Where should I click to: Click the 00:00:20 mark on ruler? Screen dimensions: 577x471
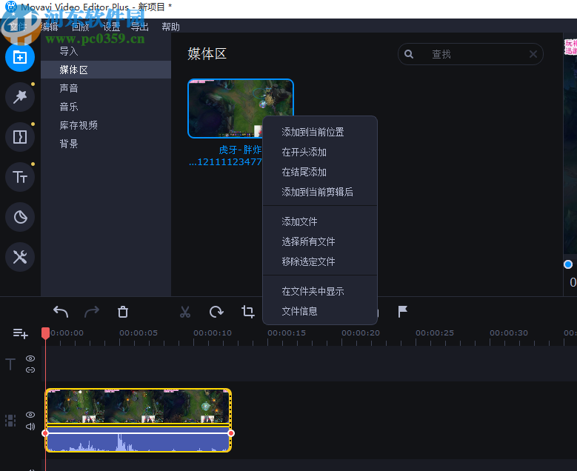pos(361,333)
